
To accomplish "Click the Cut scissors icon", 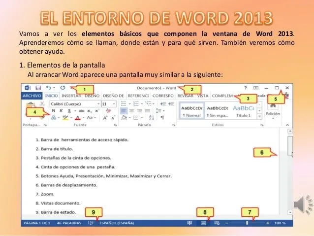I will point(42,103).
